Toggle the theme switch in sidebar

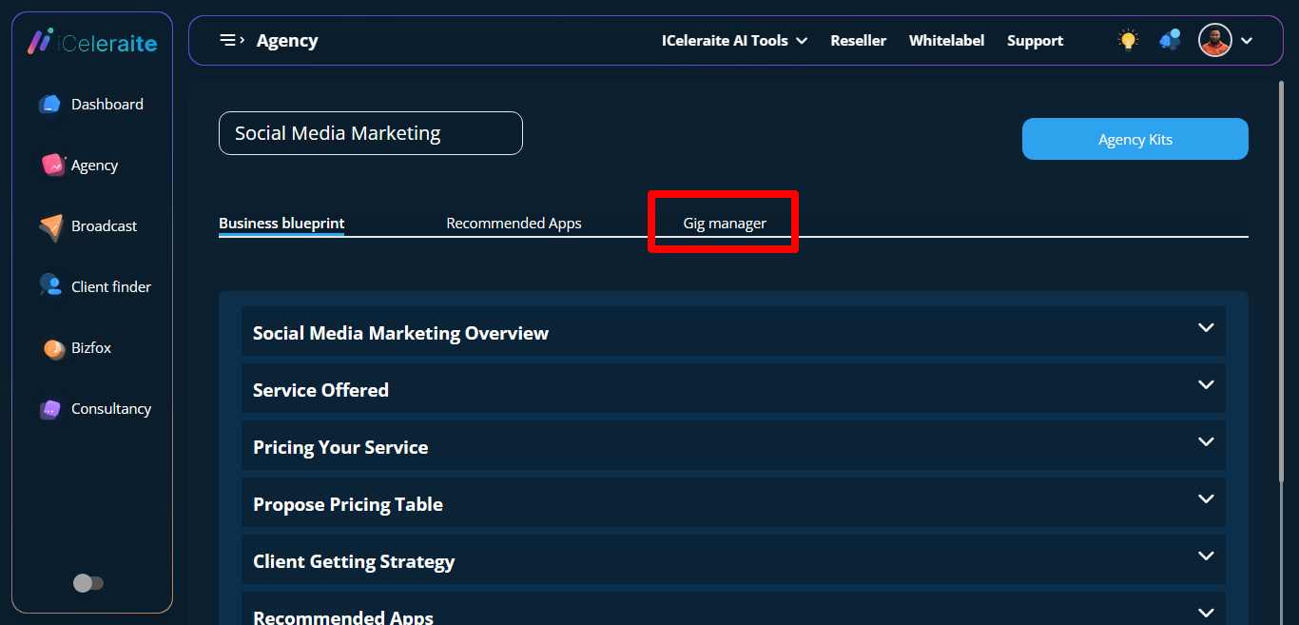(x=88, y=583)
